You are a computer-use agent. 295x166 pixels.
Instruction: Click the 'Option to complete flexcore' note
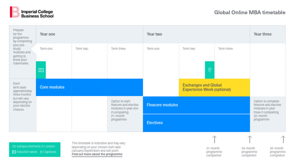267,110
